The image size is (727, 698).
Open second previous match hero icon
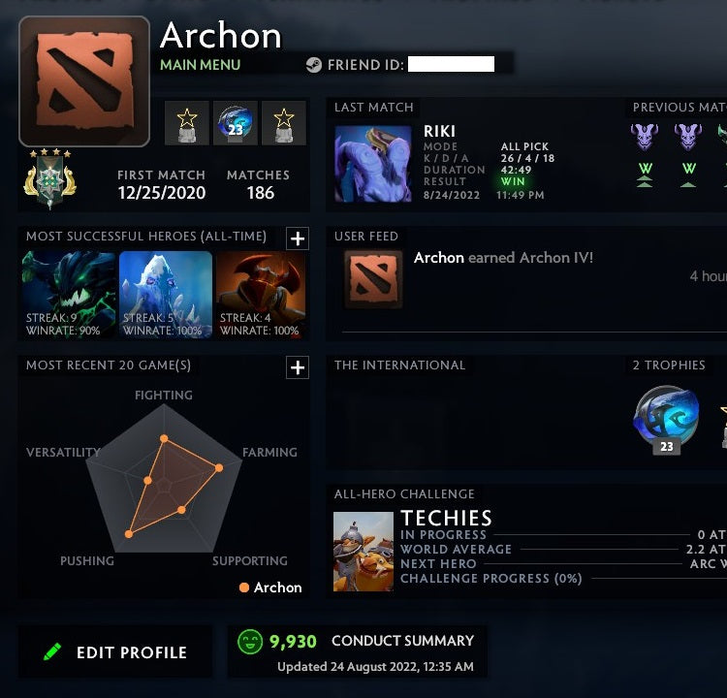pos(688,137)
